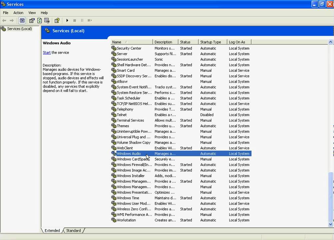Open the Help menu
The image size is (334, 240).
44,13
